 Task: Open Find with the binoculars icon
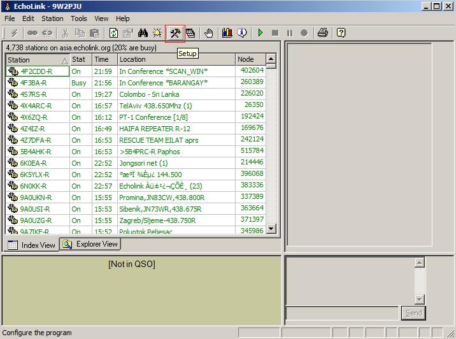coord(143,33)
